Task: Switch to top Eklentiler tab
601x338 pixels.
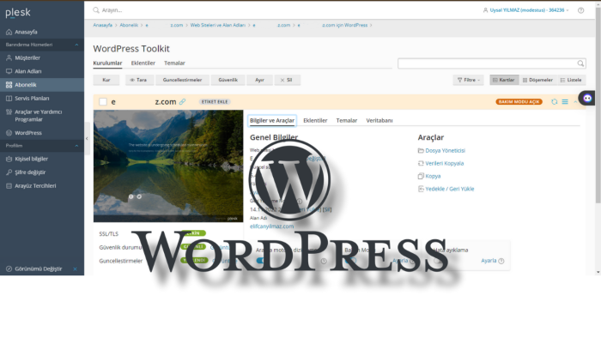Action: [143, 63]
